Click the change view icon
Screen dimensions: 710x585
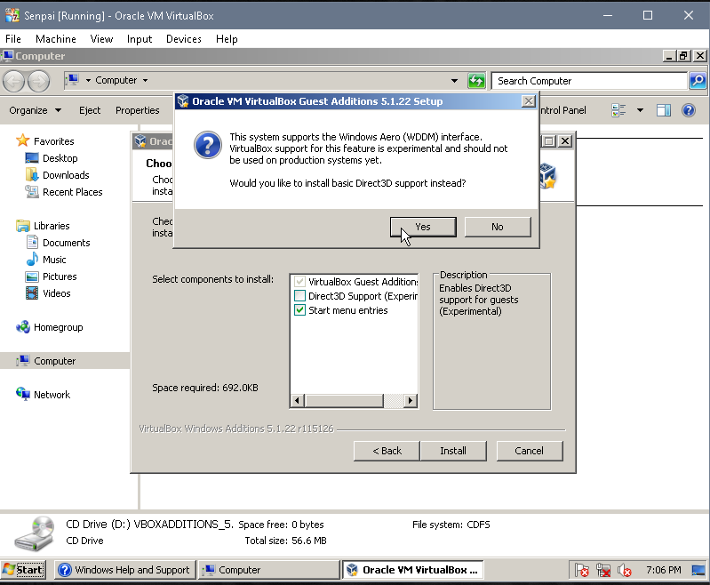pyautogui.click(x=618, y=110)
